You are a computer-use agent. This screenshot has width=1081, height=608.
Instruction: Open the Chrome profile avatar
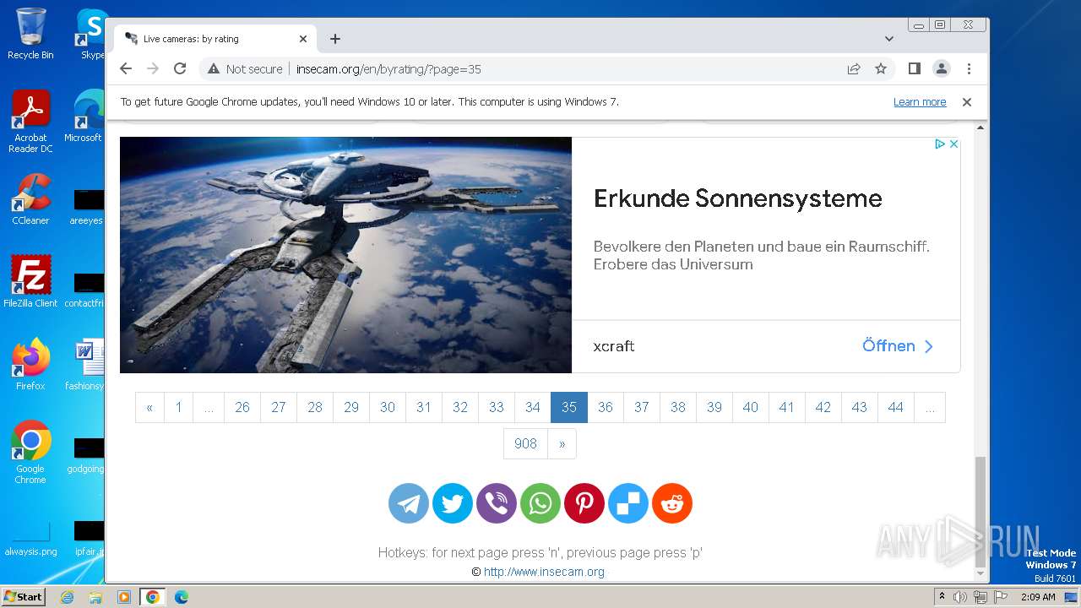[x=942, y=69]
